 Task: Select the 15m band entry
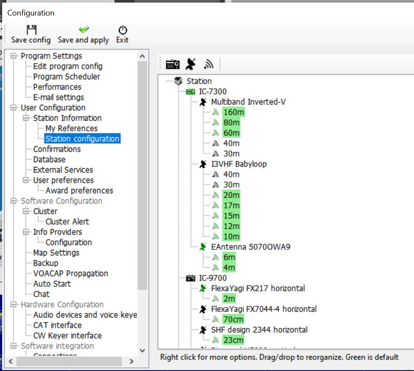(231, 216)
